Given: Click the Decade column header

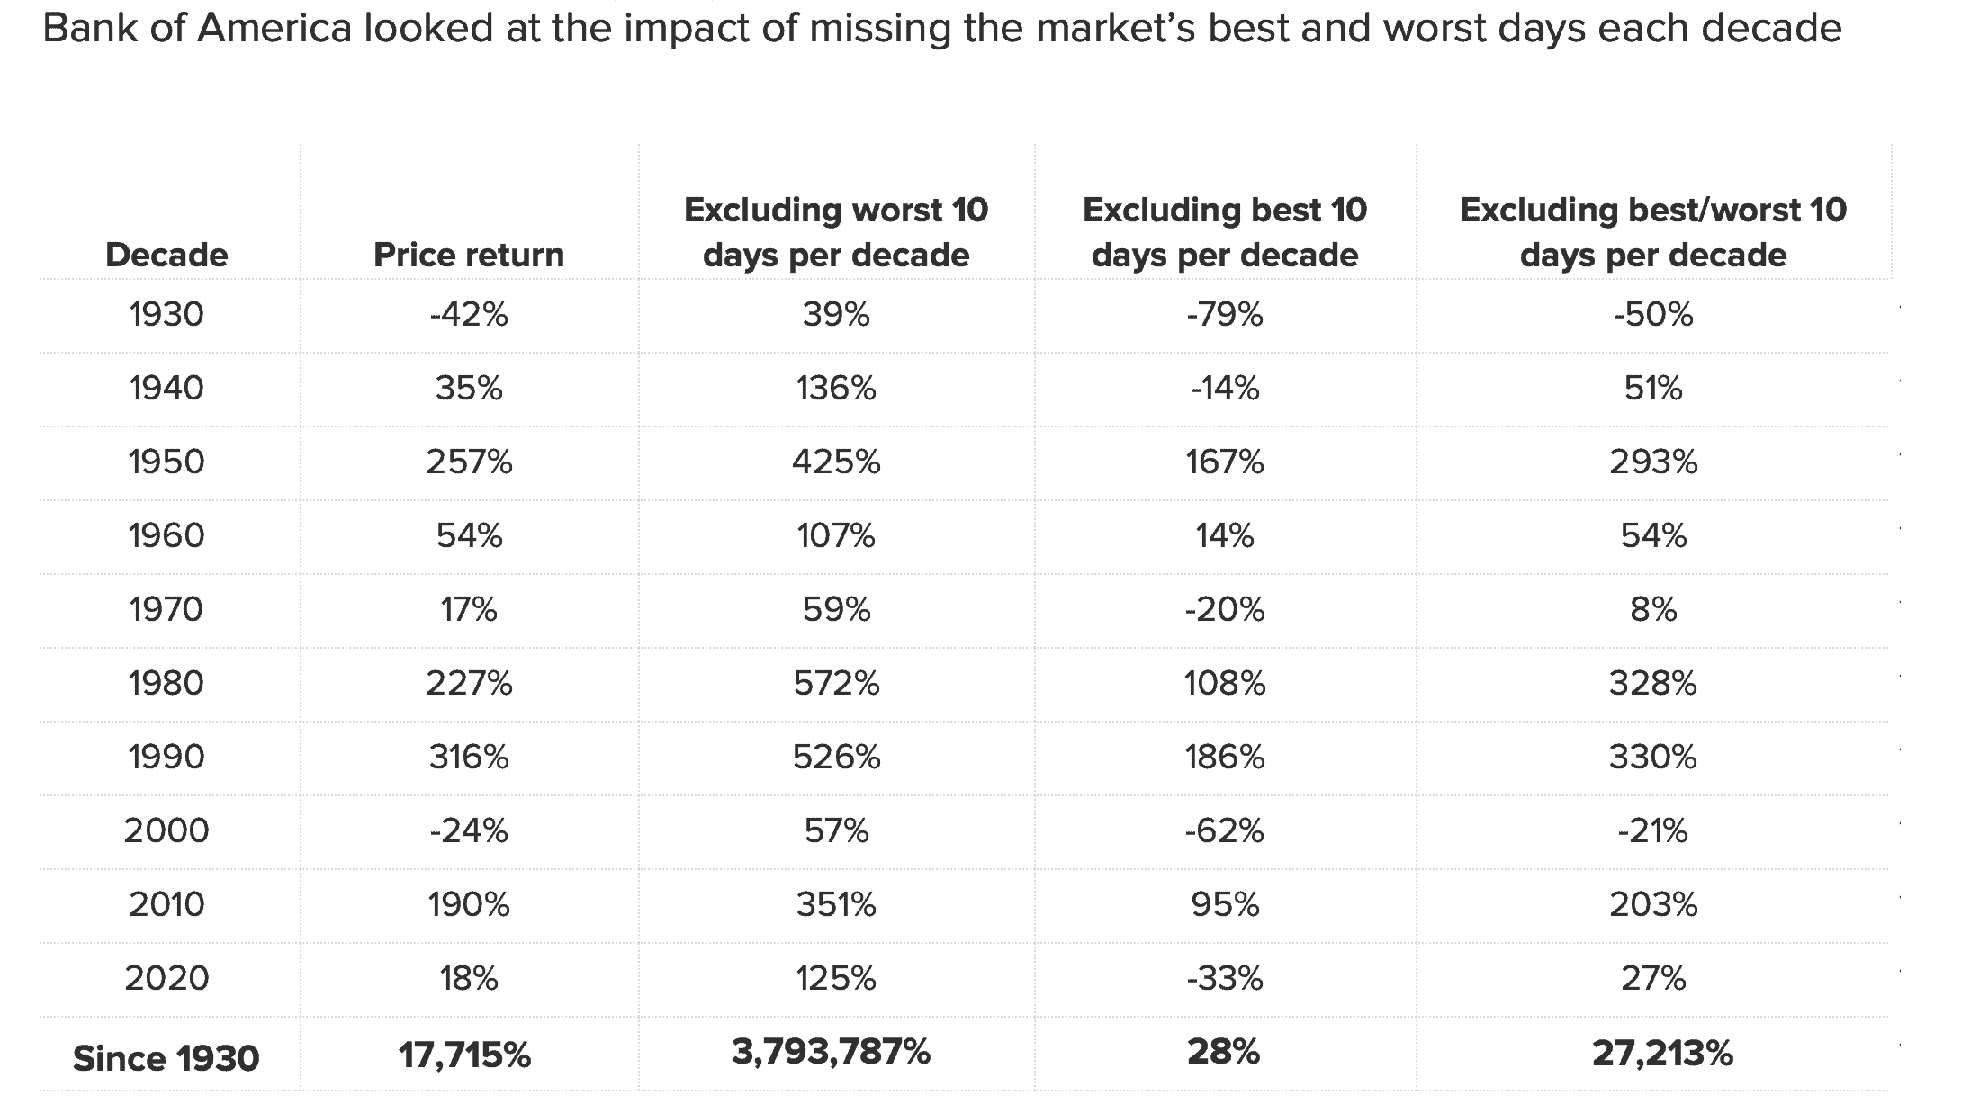Looking at the screenshot, I should [x=166, y=256].
